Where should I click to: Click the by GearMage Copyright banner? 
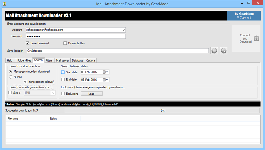(x=244, y=15)
